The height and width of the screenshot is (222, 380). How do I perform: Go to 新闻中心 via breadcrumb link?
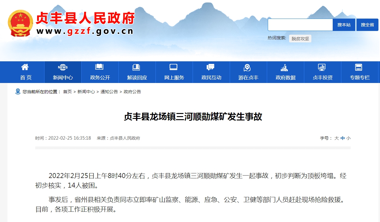[86, 92]
